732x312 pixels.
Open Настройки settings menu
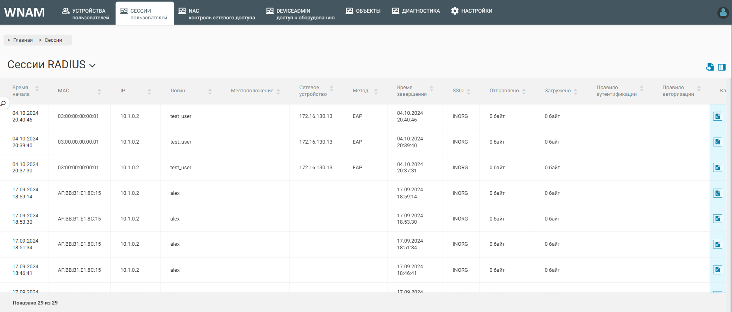coord(472,11)
